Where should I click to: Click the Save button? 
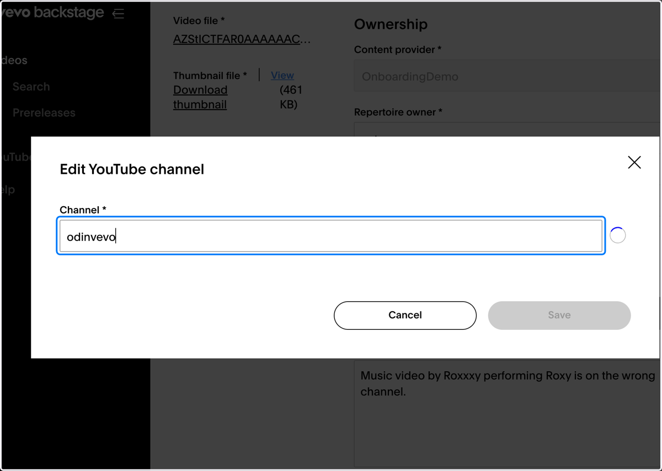click(x=559, y=315)
